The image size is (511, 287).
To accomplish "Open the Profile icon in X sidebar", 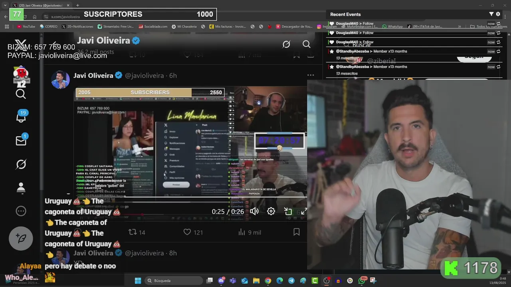I will click(x=21, y=187).
